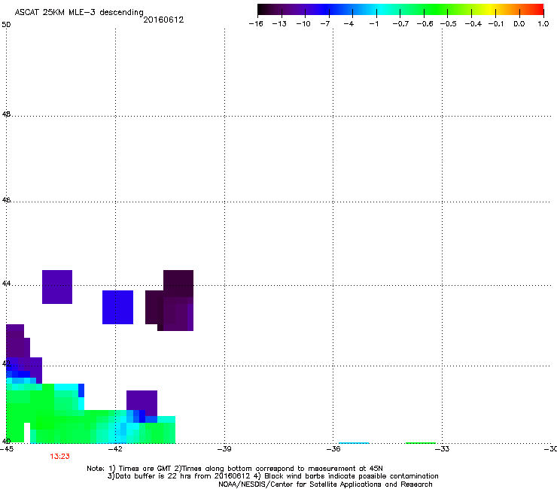Viewport: 557px width, 489px height.
Task: Click the colorbar label -0.4
Action: coord(473,24)
